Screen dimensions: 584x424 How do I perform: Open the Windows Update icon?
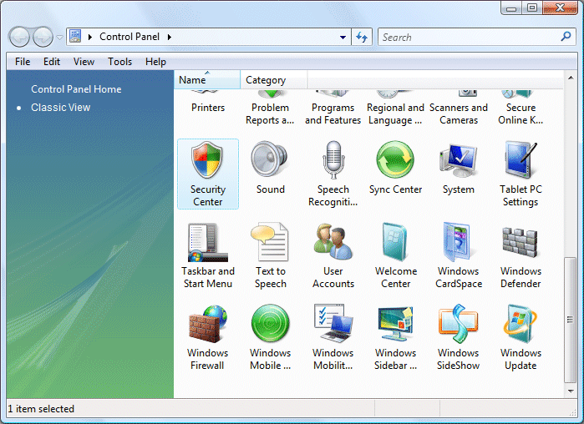(520, 324)
